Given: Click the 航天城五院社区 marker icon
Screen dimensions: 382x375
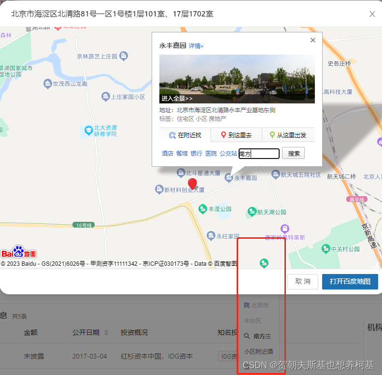Looking at the screenshot, I should [276, 174].
